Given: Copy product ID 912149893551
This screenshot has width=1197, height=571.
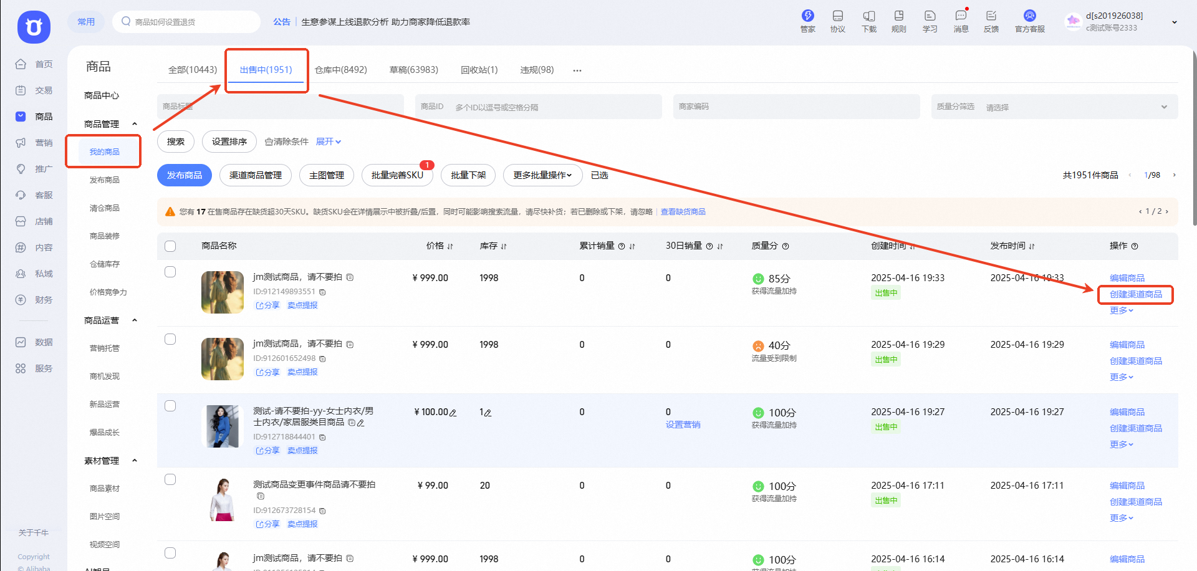Looking at the screenshot, I should tap(322, 292).
